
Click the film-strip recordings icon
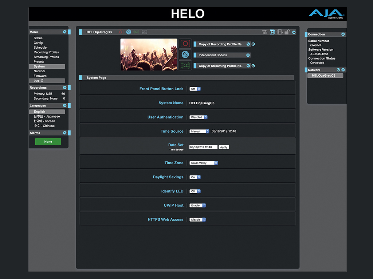tap(280, 32)
